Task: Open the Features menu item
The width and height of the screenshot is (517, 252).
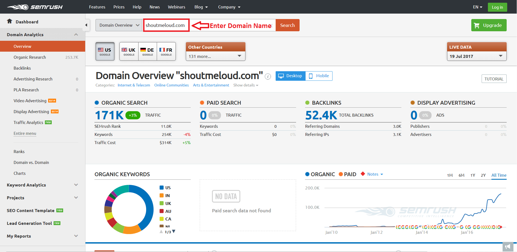Action: (x=97, y=7)
